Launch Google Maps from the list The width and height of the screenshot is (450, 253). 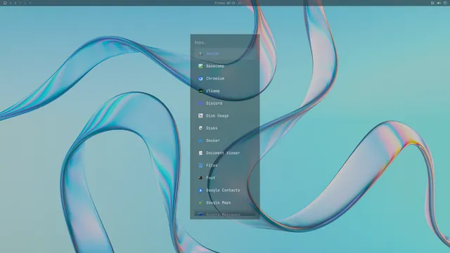225,202
